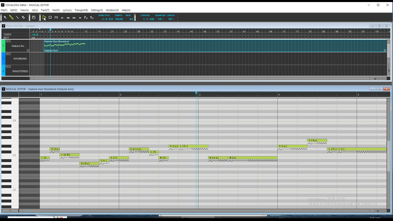The image size is (393, 221).
Task: Open the Lyrics menu
Action: point(67,10)
